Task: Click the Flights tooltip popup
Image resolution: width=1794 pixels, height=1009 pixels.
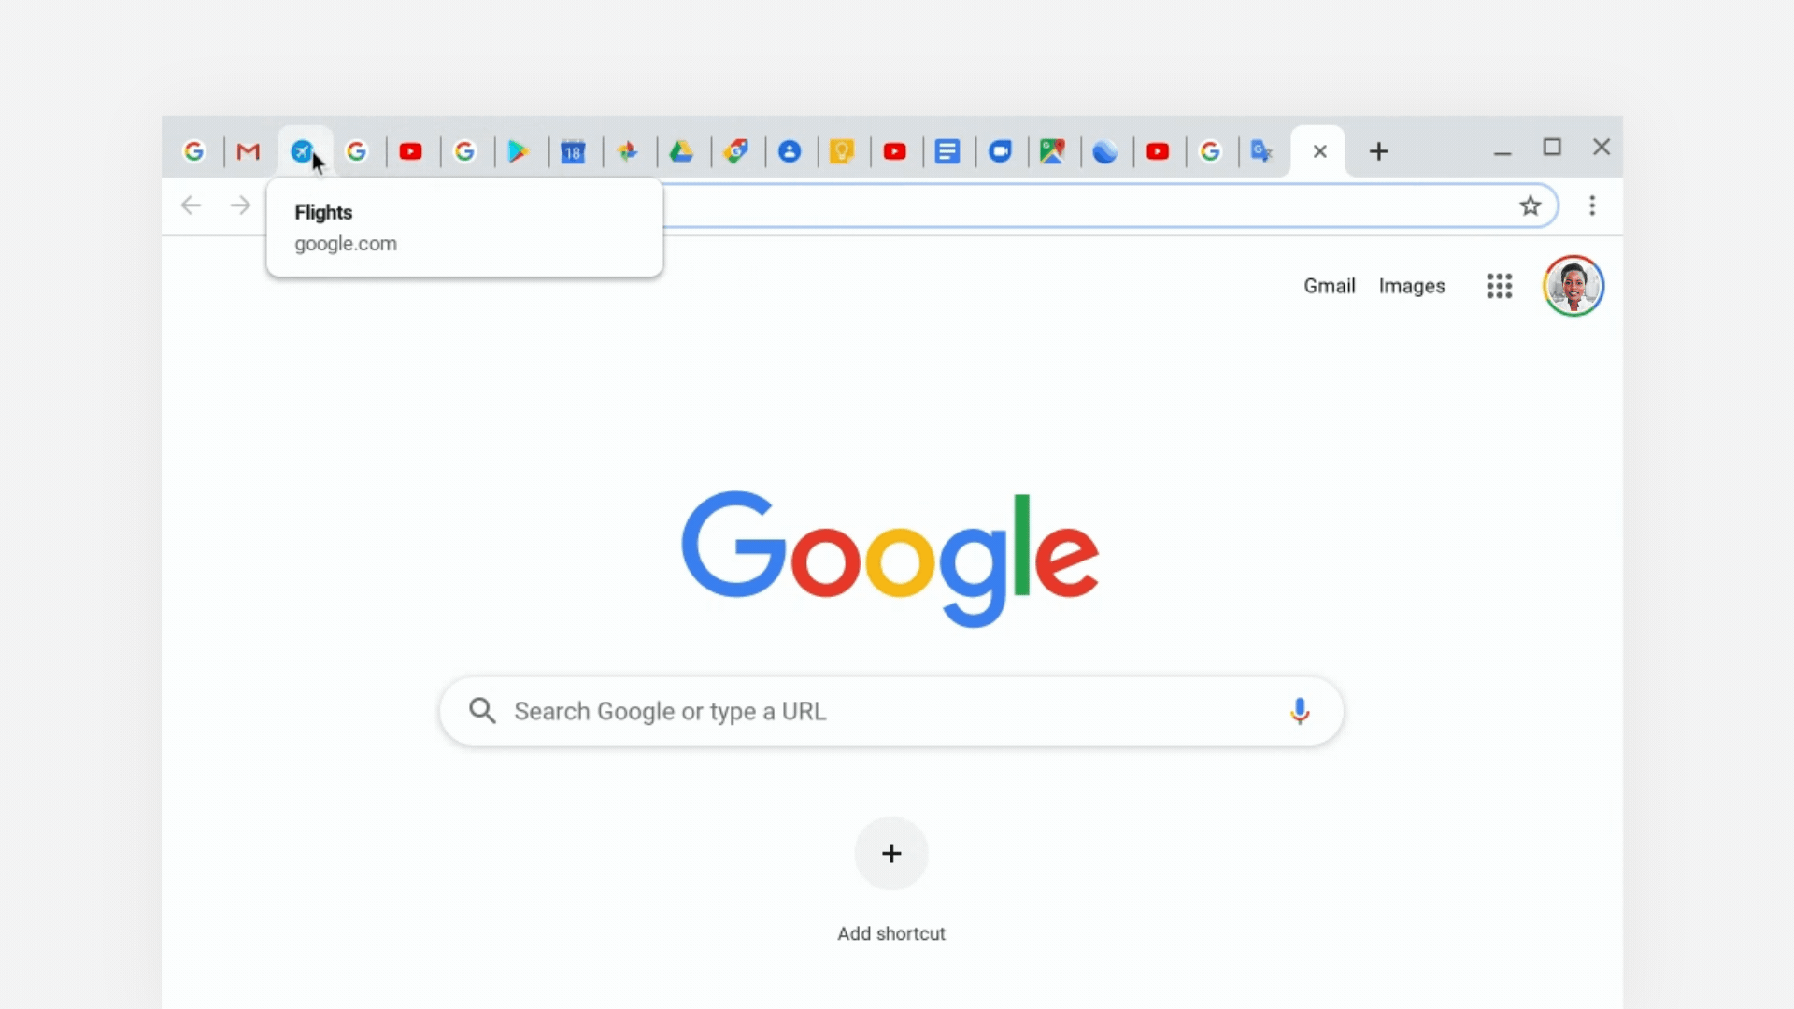Action: point(464,227)
